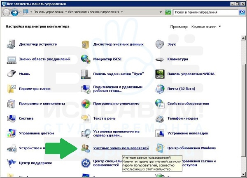The width and height of the screenshot is (247, 178).
Task: Click the NVIDIA control panel icon
Action: [x=160, y=74]
